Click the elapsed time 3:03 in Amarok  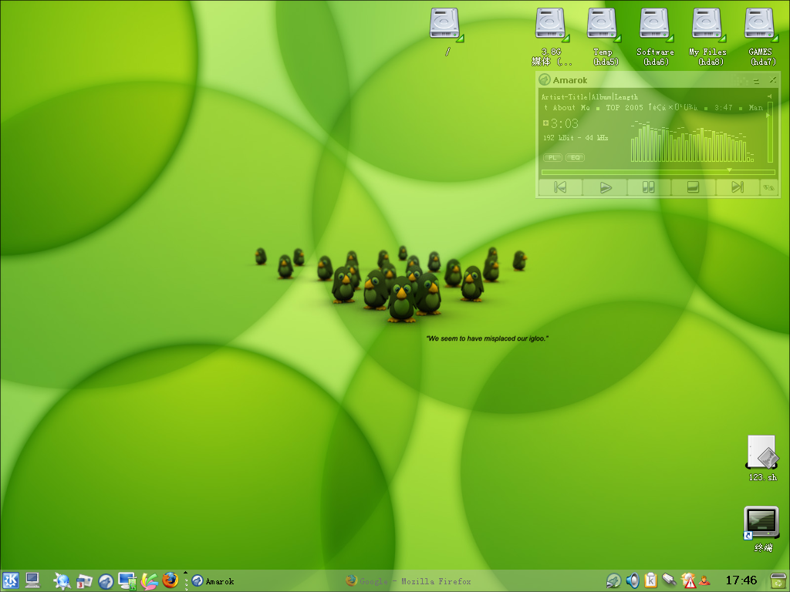pos(564,123)
